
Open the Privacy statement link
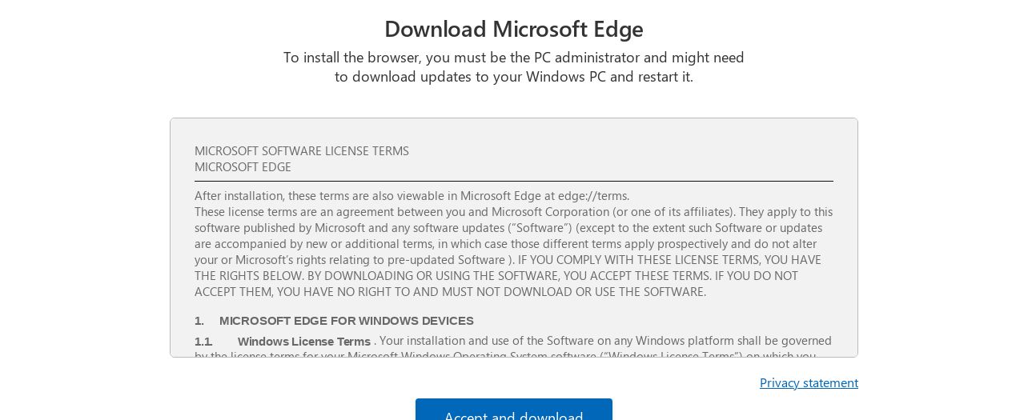click(809, 382)
